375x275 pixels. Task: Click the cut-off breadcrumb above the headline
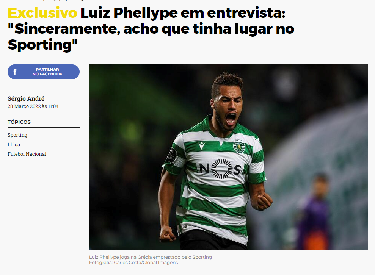coord(46,0)
